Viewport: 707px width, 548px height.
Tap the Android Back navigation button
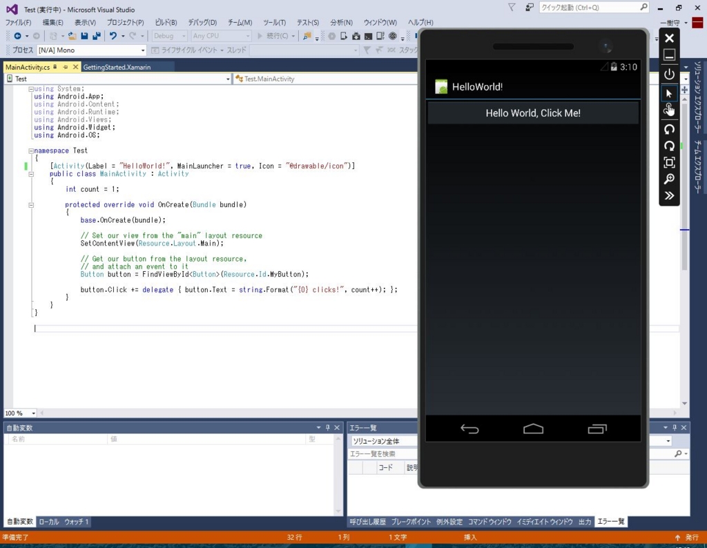point(469,429)
